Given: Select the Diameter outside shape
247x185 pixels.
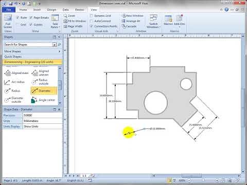Looking at the screenshot, I should coord(14,100).
